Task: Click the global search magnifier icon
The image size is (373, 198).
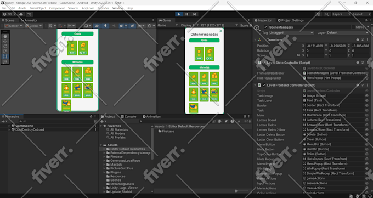Action: (x=327, y=14)
